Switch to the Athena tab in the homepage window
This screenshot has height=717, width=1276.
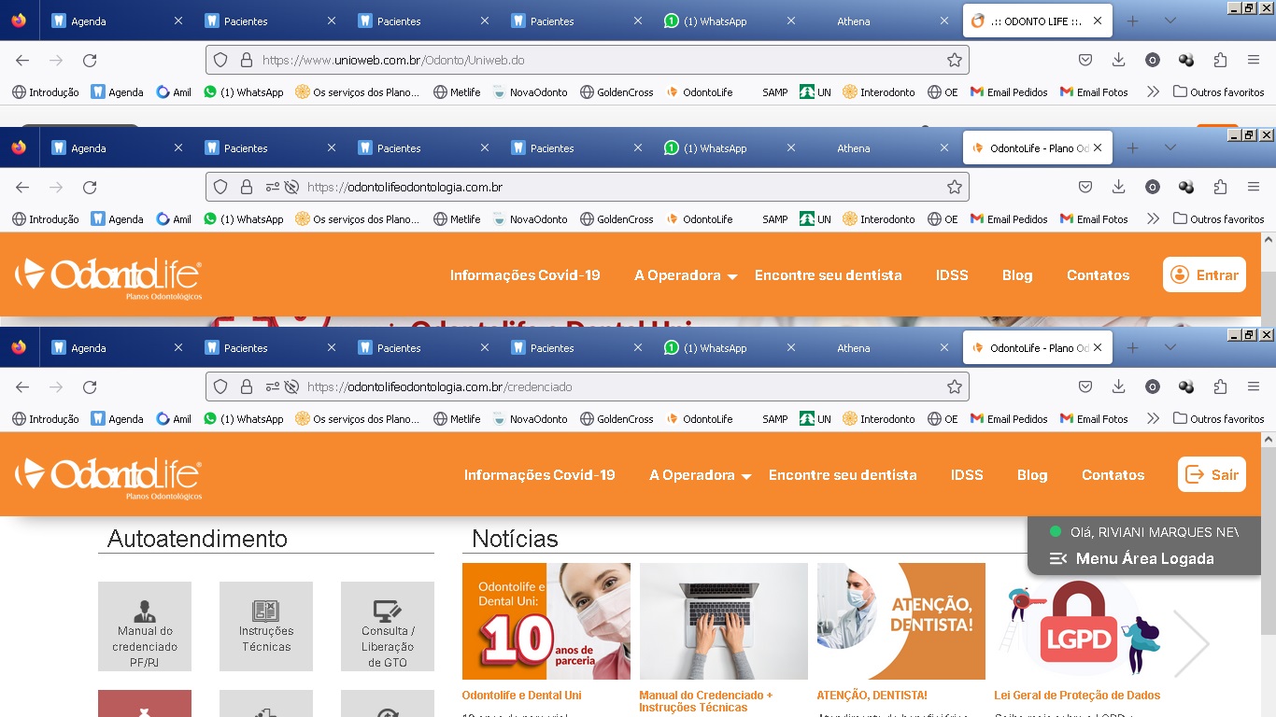pyautogui.click(x=883, y=148)
